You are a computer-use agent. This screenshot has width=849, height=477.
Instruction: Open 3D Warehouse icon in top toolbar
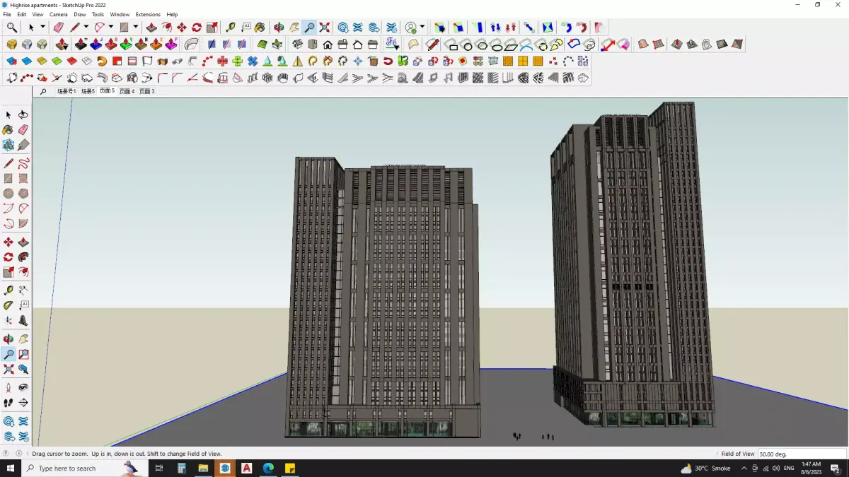tap(343, 28)
